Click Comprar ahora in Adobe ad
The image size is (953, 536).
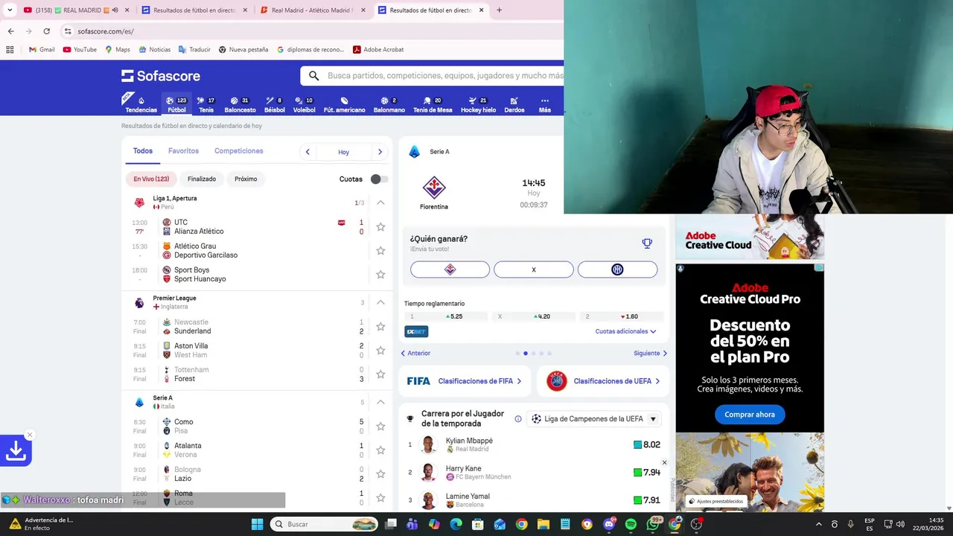coord(750,415)
